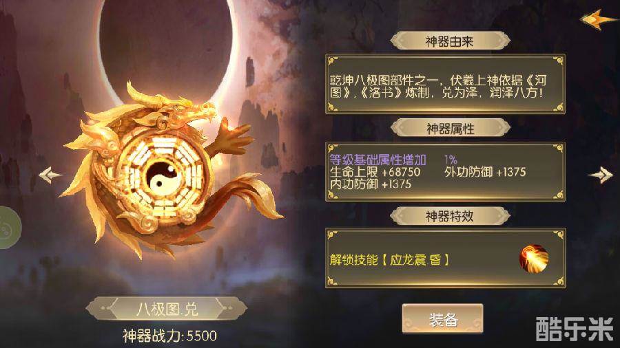Image resolution: width=620 pixels, height=348 pixels.
Task: Select the 神器属性 section header
Action: point(450,129)
